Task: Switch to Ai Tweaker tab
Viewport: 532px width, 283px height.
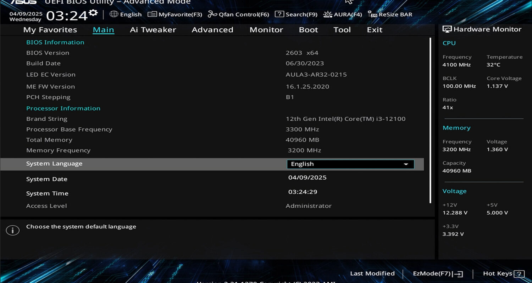Action: point(153,30)
